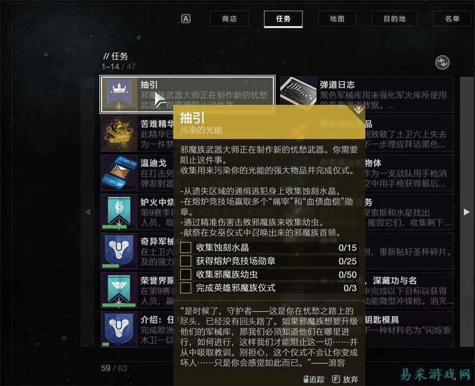
Task: Go to previous quest page with left arrow
Action: point(88,212)
